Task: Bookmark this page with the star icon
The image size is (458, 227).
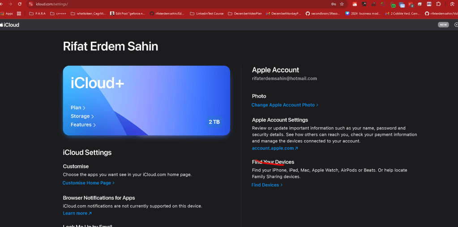Action: [x=342, y=4]
